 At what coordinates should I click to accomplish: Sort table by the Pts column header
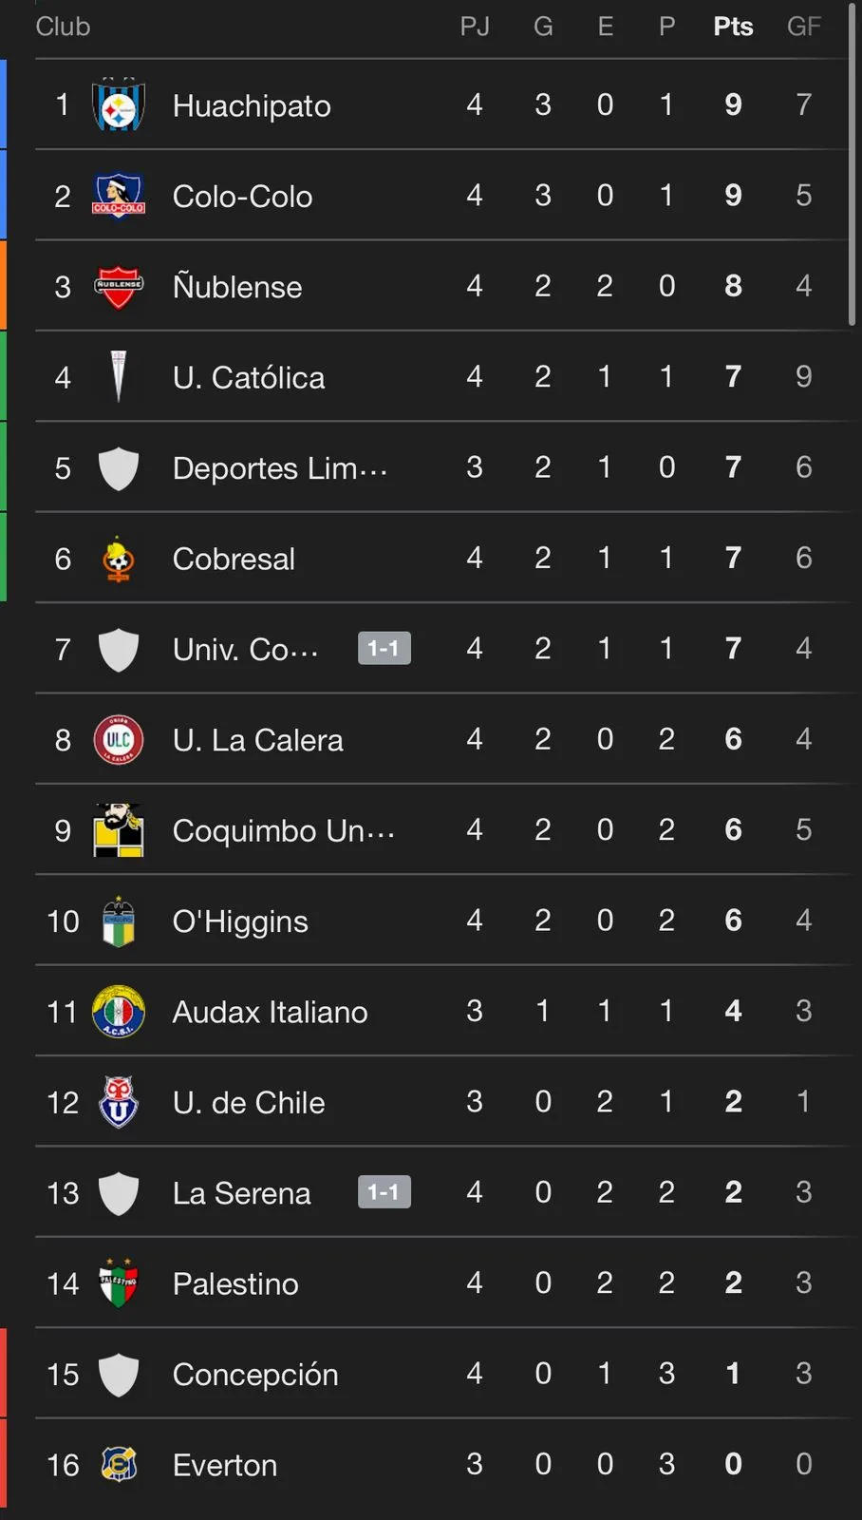tap(733, 27)
